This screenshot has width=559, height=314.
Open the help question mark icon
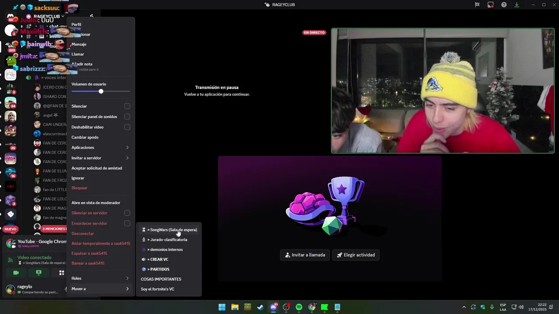click(x=504, y=5)
